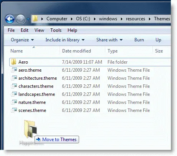
Task: Select Themes segment in address bar
Action: click(x=162, y=19)
